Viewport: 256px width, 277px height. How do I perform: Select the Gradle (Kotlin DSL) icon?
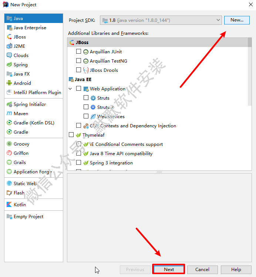[9, 123]
